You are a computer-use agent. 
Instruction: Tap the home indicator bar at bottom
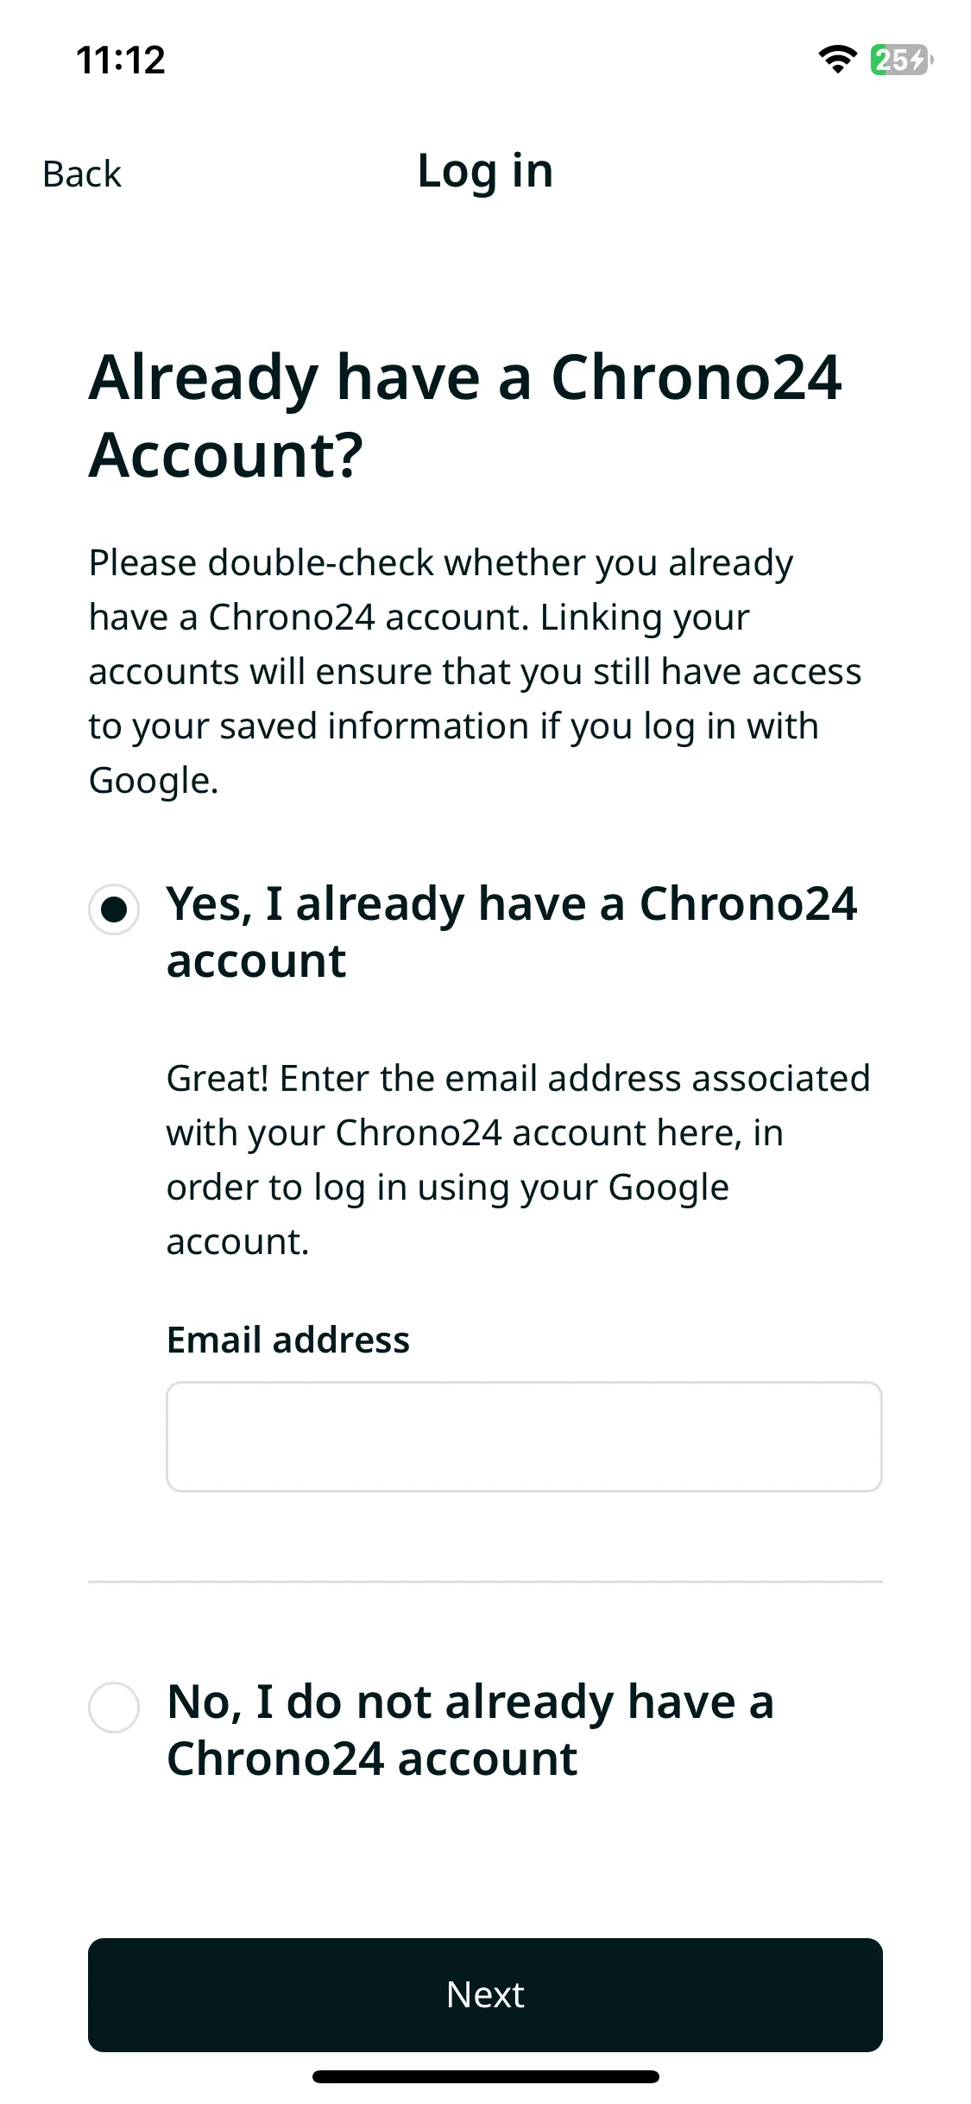pos(485,2076)
